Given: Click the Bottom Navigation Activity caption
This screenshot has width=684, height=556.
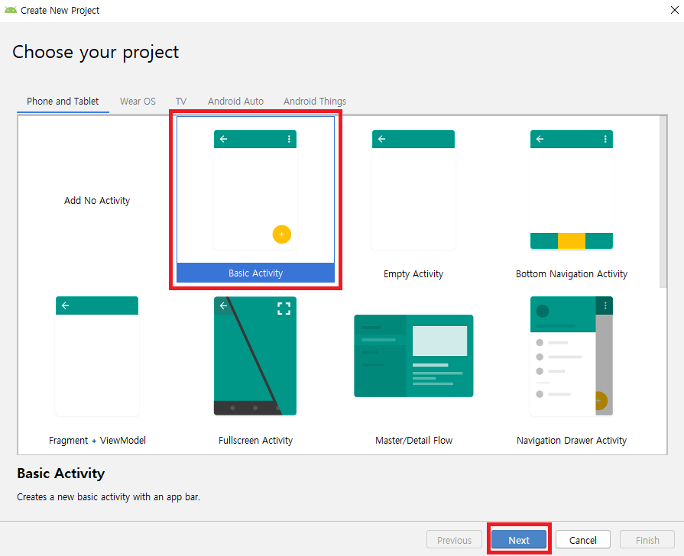Looking at the screenshot, I should [572, 274].
